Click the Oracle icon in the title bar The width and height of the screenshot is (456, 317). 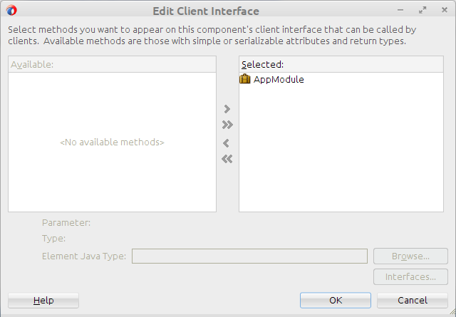pos(12,11)
